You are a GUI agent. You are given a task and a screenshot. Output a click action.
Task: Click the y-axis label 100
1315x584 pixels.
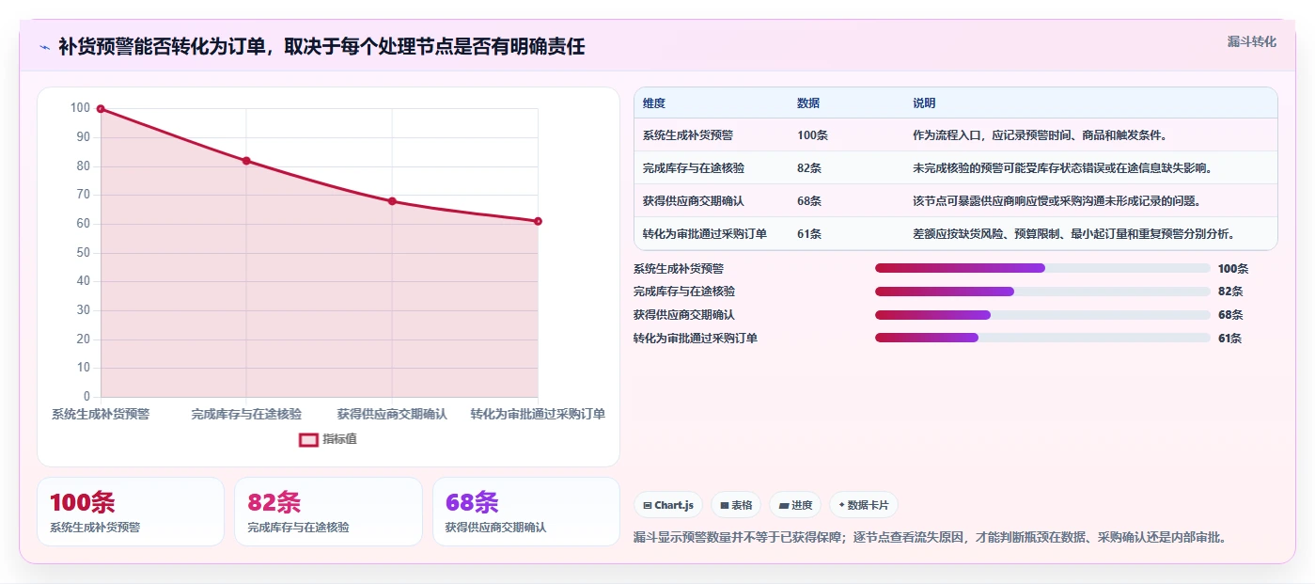coord(80,108)
